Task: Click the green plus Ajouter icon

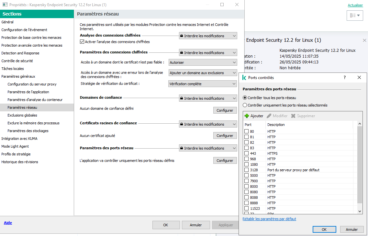Action: 247,116
